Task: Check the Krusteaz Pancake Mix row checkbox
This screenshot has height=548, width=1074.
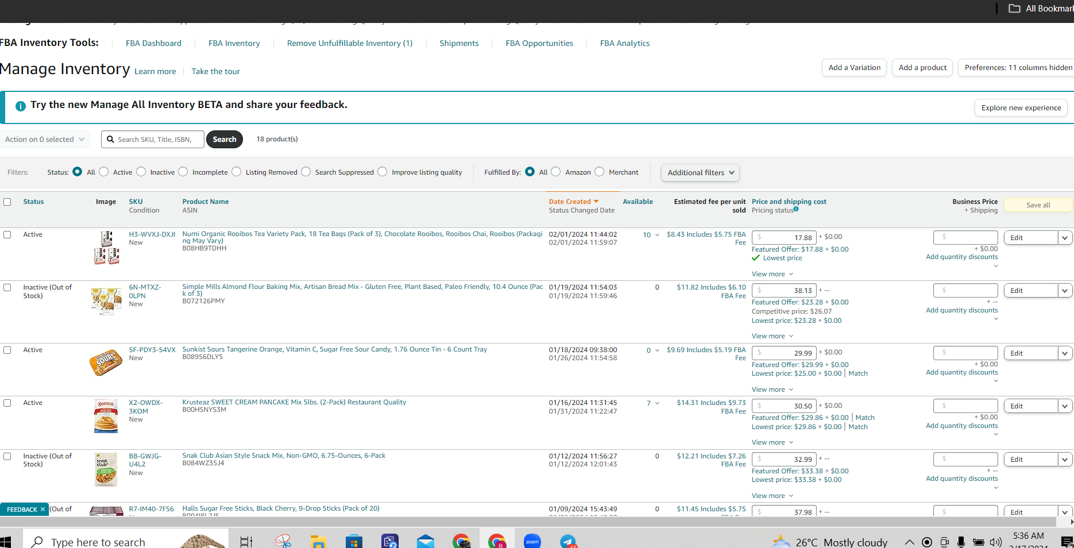Action: (x=7, y=403)
